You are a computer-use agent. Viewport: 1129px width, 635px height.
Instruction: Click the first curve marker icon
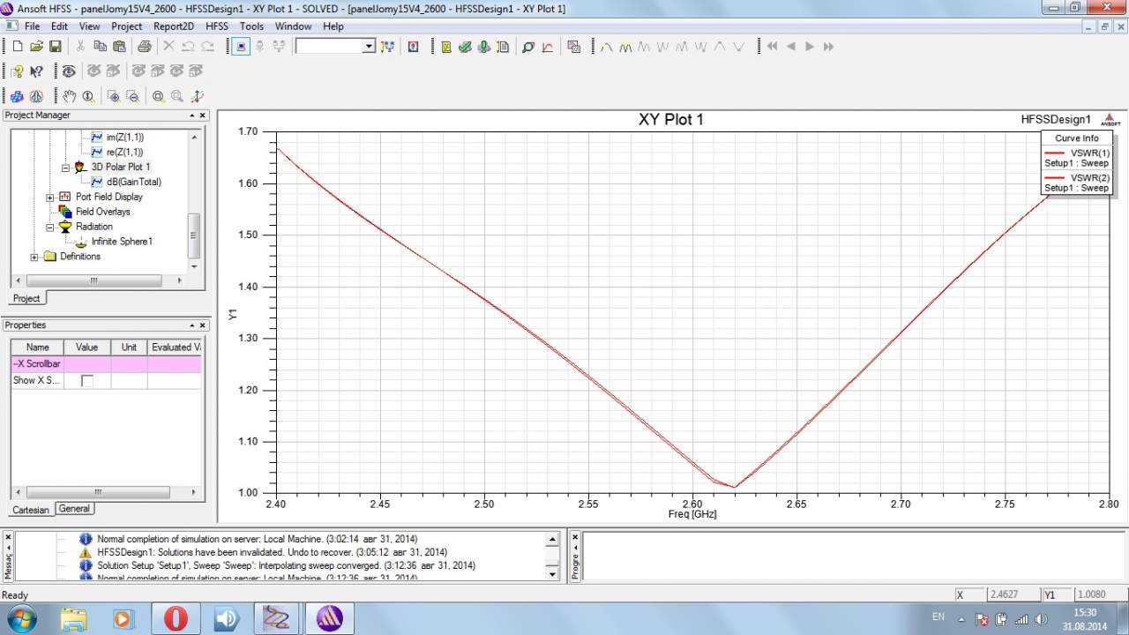[x=607, y=47]
